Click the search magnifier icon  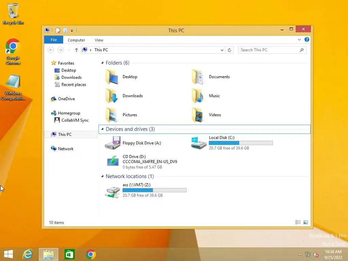[x=302, y=50]
